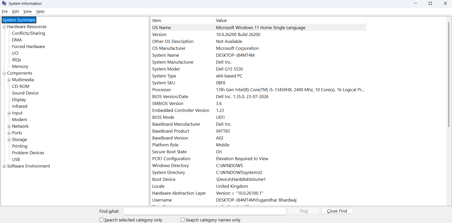Select Problem Devices in the tree
Viewport: 452px width, 223px height.
pos(28,153)
